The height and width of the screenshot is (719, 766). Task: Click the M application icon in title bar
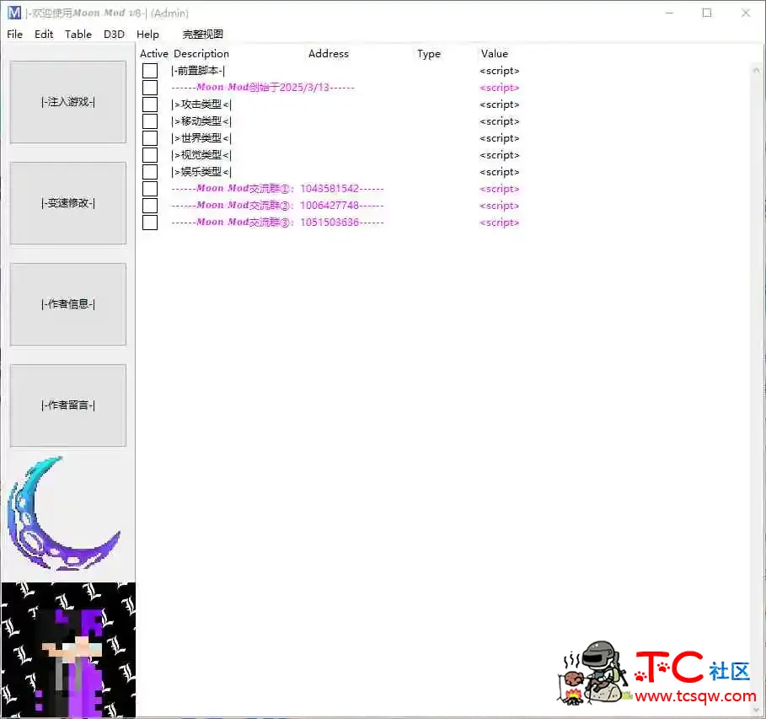pos(14,13)
